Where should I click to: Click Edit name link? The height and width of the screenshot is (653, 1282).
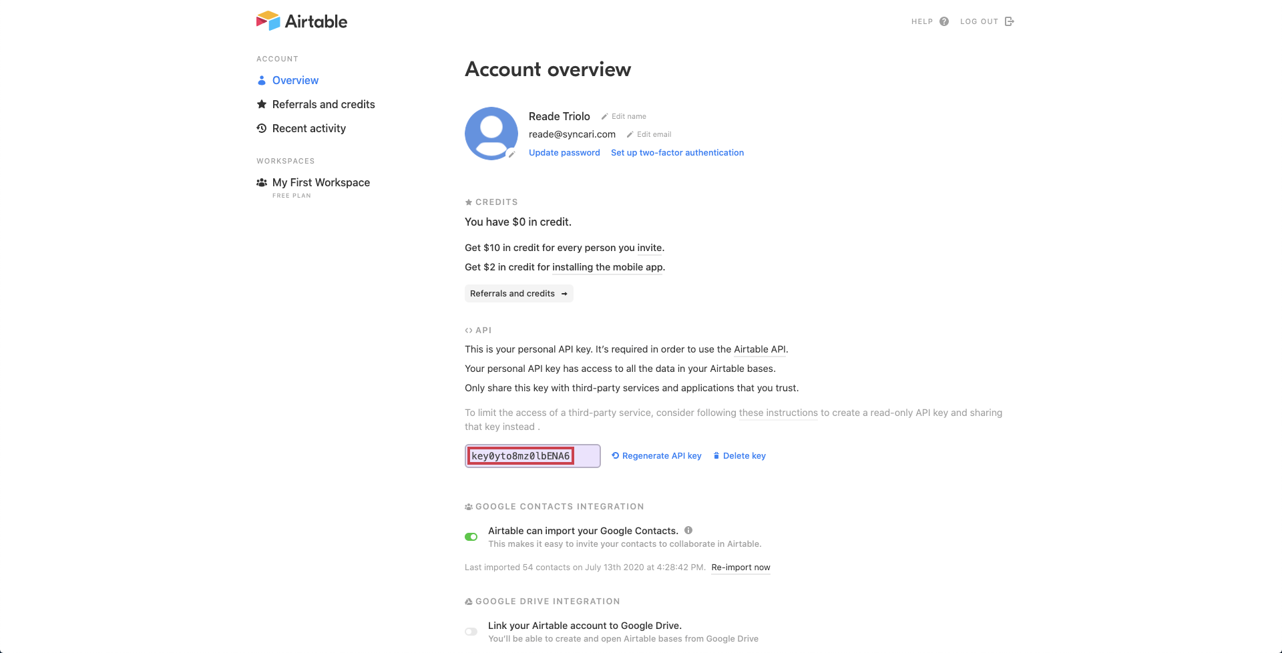click(629, 116)
